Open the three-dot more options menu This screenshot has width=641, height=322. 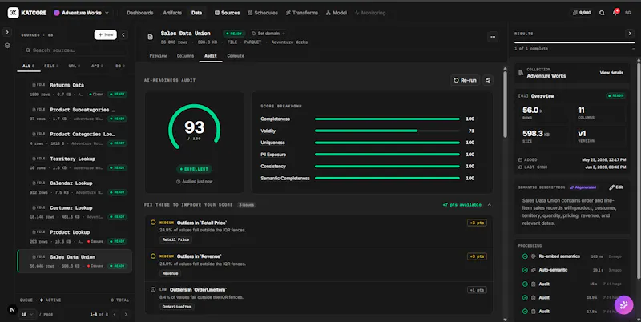[x=493, y=37]
